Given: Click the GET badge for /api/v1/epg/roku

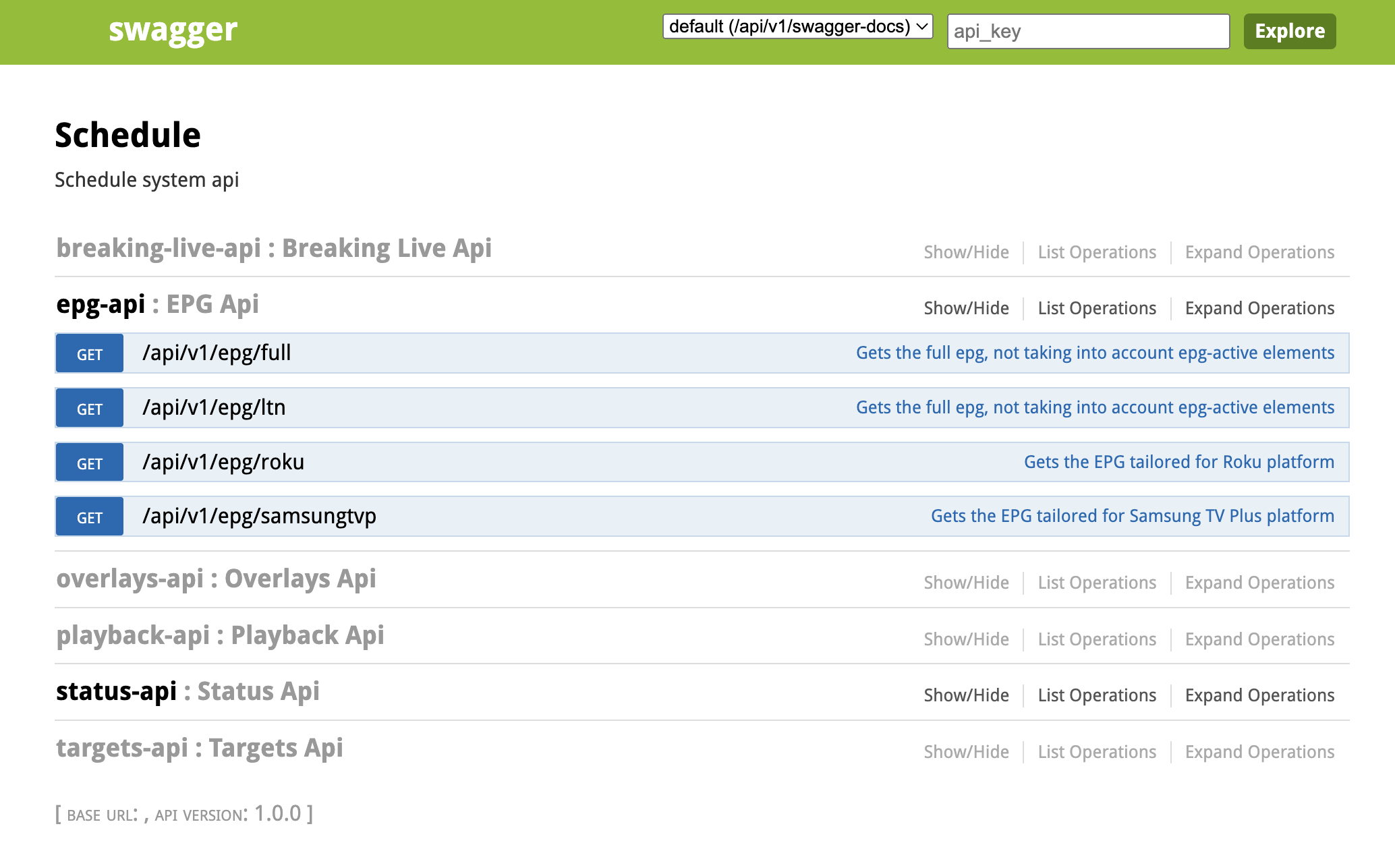Looking at the screenshot, I should point(89,462).
